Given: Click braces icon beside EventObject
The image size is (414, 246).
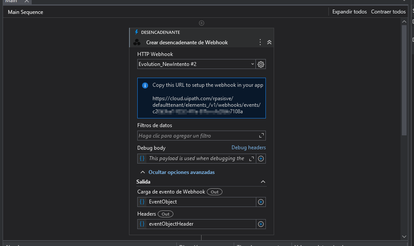Looking at the screenshot, I should [142, 202].
